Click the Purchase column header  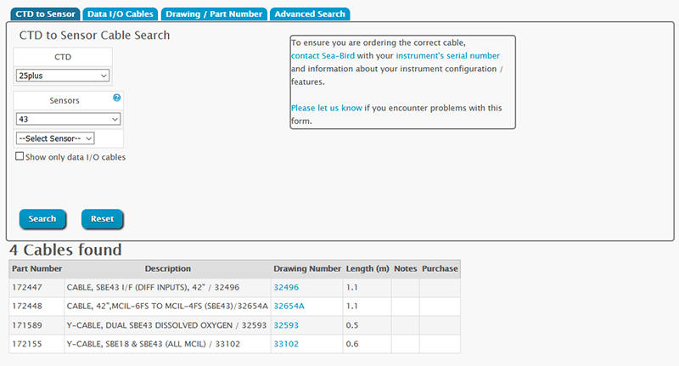coord(440,268)
